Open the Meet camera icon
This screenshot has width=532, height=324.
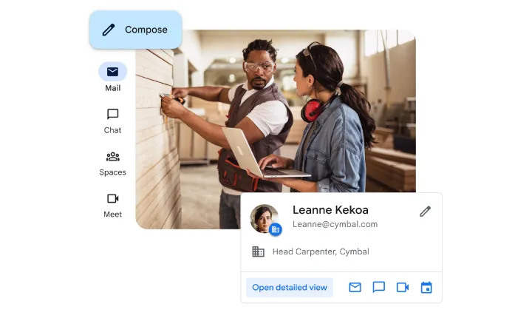[x=112, y=199]
